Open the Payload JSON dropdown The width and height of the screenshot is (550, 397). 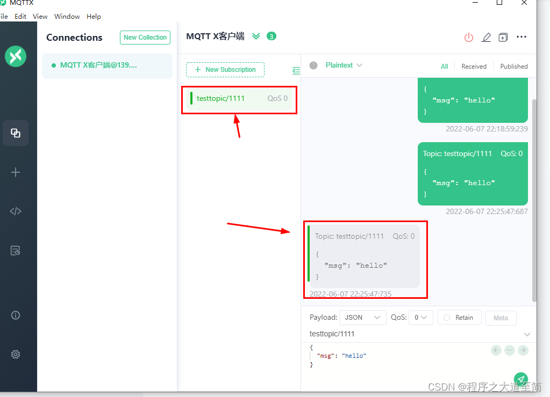point(363,318)
